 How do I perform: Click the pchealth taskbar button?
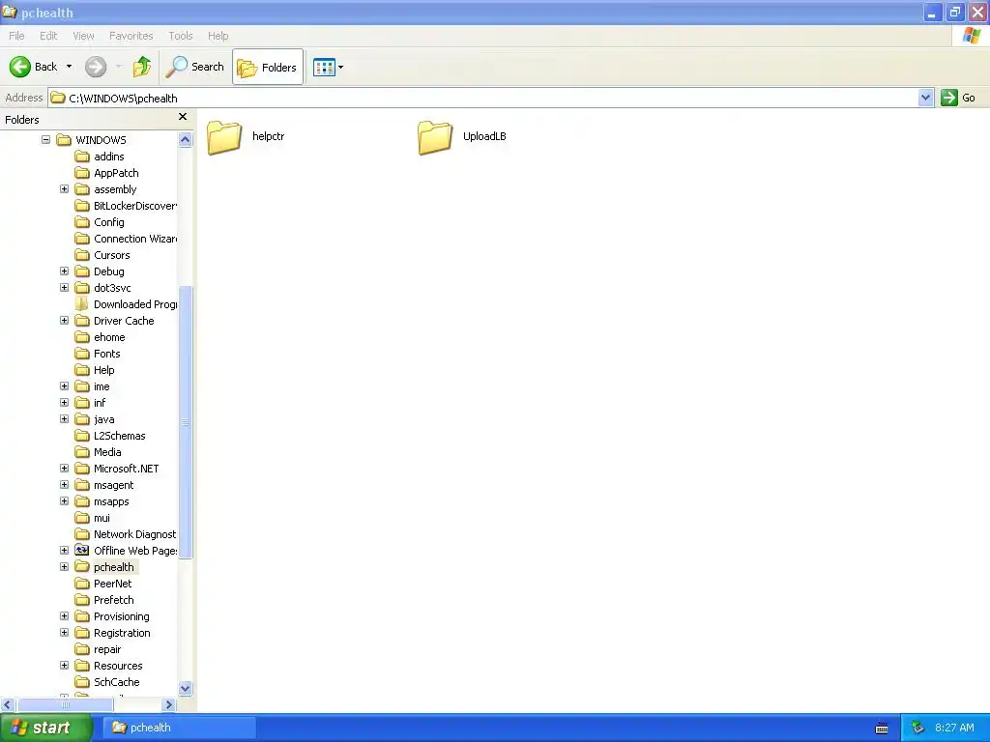click(179, 728)
